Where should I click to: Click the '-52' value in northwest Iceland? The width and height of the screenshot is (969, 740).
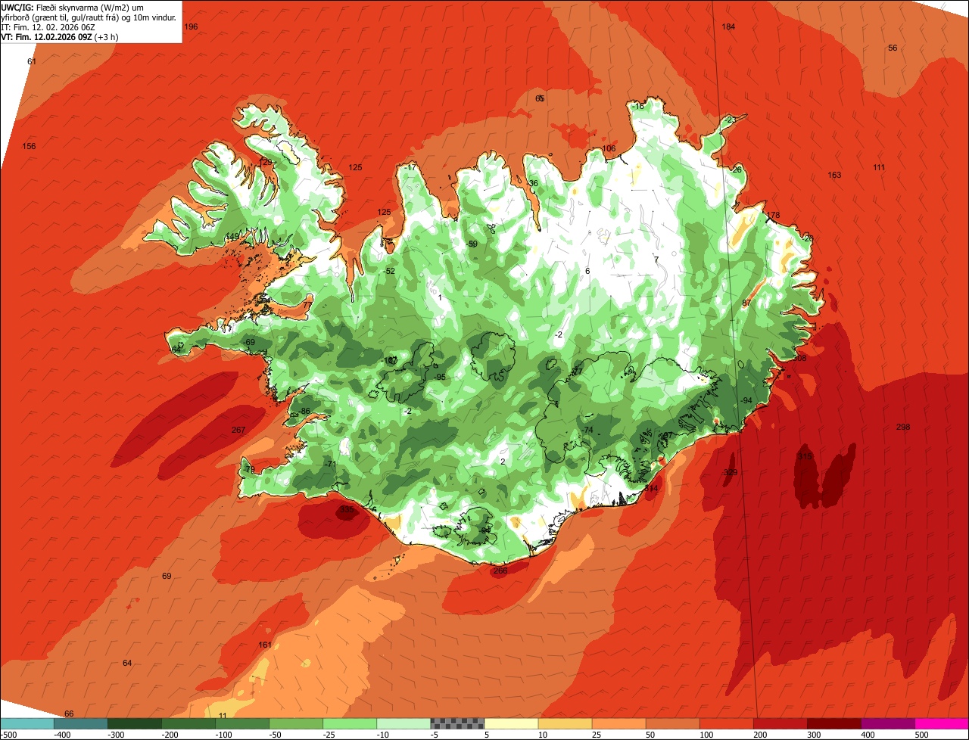point(389,271)
